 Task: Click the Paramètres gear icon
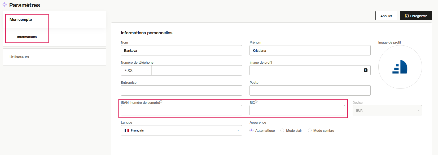[x=5, y=4]
